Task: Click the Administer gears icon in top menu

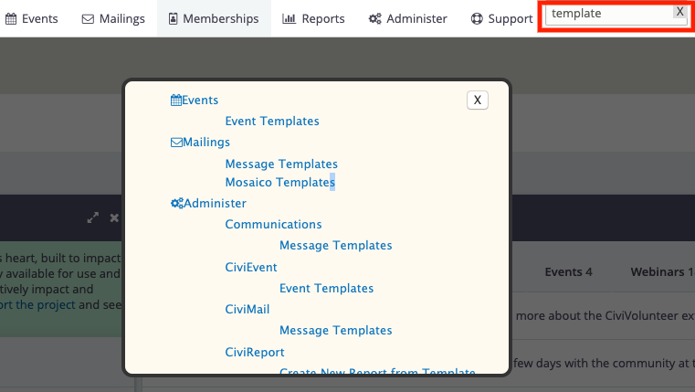Action: pyautogui.click(x=375, y=18)
